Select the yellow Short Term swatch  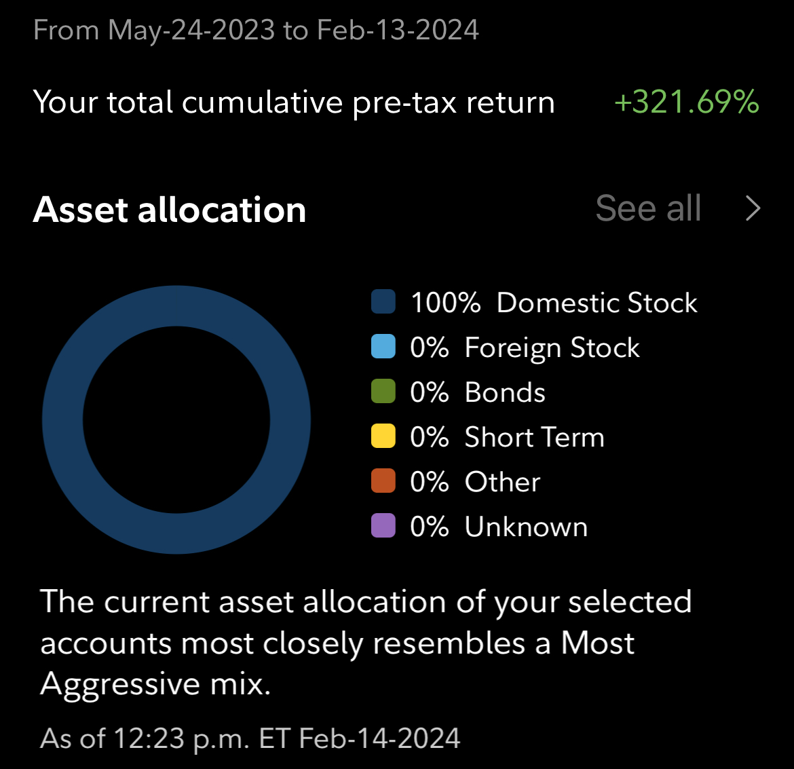pyautogui.click(x=383, y=436)
